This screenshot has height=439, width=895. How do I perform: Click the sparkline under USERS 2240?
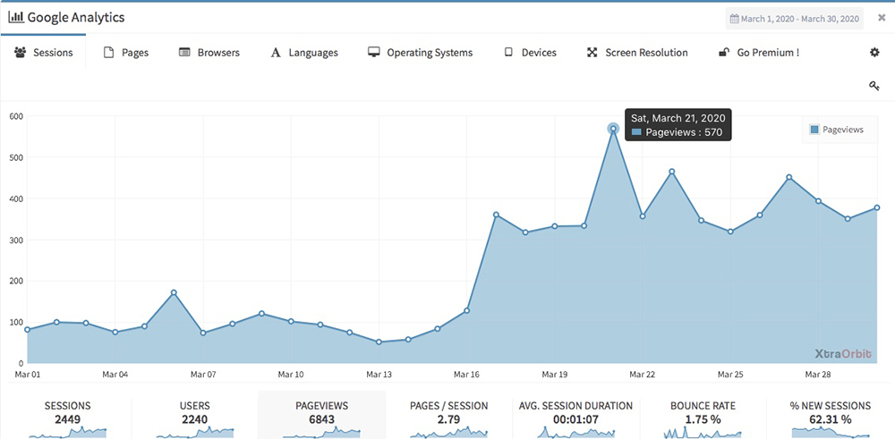click(194, 432)
